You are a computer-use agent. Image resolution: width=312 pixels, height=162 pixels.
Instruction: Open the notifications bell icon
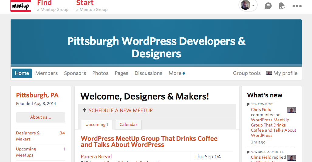pyautogui.click(x=282, y=6)
